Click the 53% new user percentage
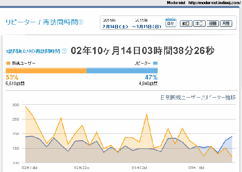 pos(12,77)
